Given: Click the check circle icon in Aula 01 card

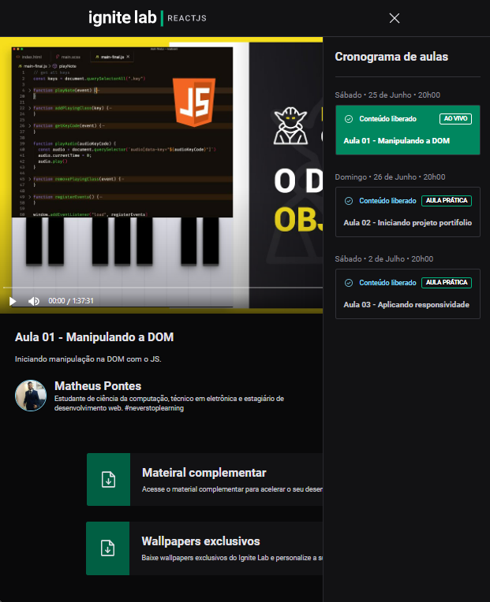Looking at the screenshot, I should point(349,119).
